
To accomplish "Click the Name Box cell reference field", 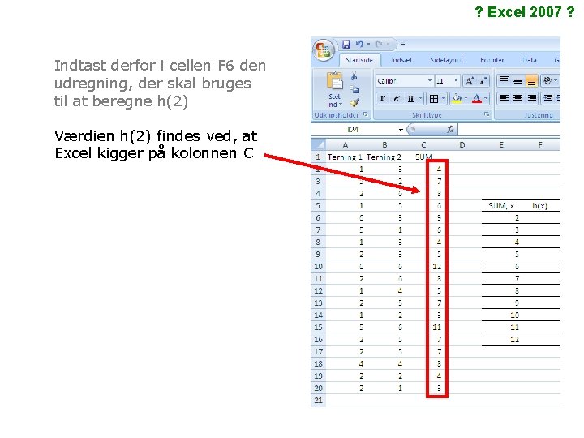I will coord(354,130).
